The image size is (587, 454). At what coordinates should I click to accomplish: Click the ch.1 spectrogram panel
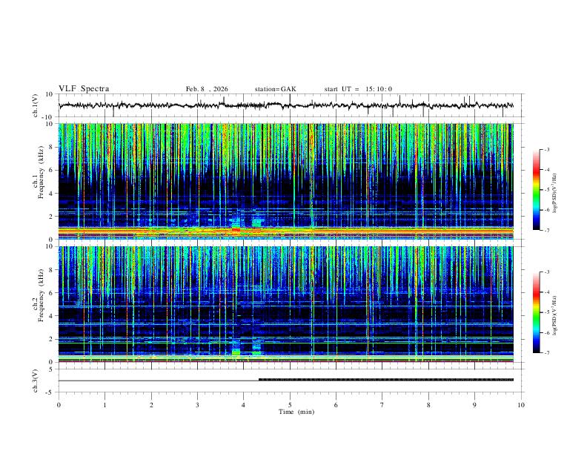pos(285,181)
